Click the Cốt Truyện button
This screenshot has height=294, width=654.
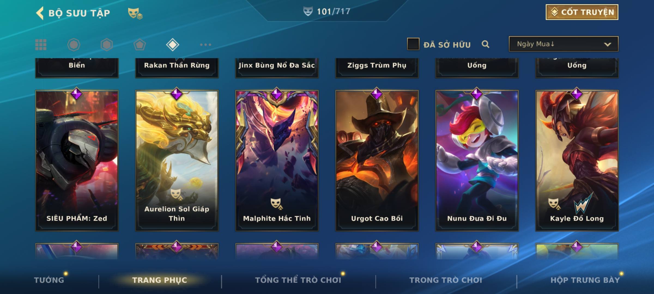point(582,12)
